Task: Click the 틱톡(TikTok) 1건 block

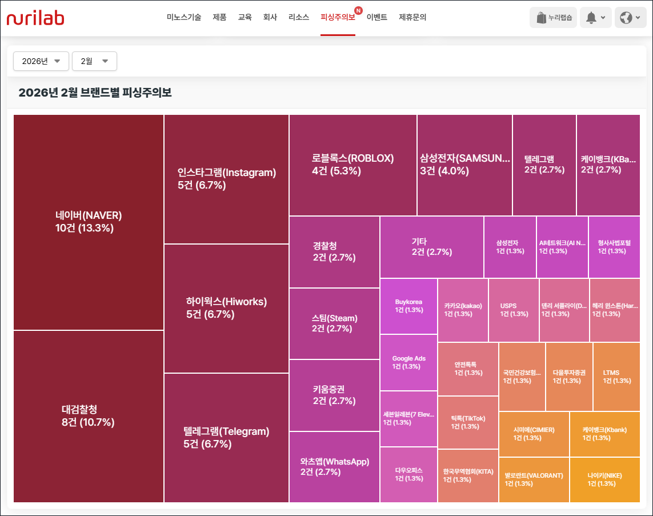Action: pos(468,422)
